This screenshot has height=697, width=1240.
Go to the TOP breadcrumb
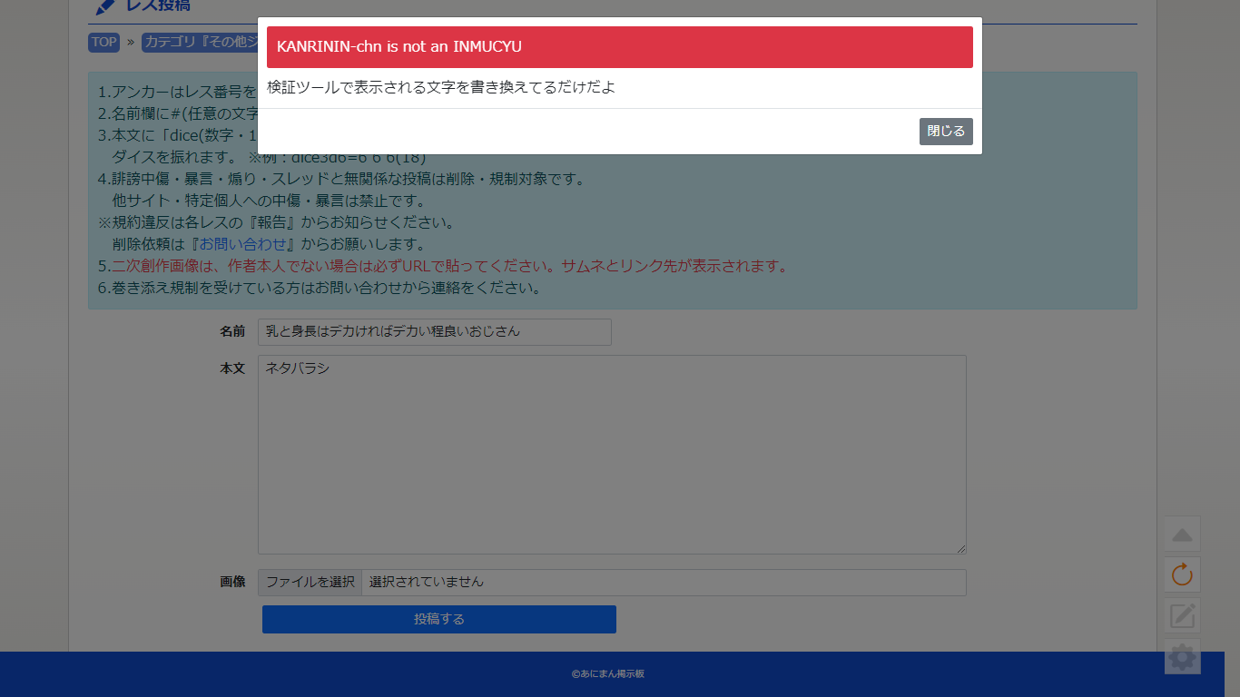tap(103, 42)
